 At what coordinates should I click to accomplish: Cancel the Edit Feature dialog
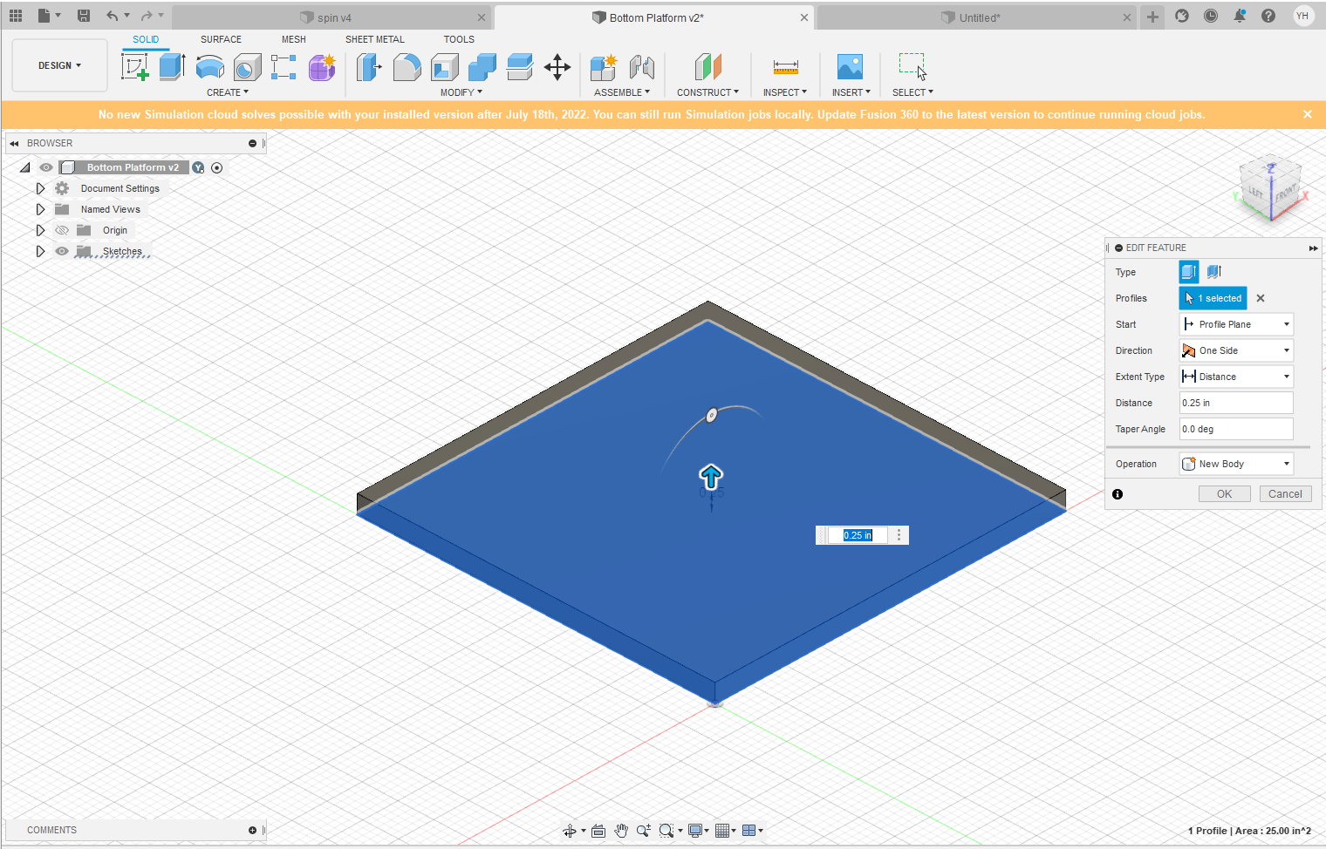point(1284,493)
